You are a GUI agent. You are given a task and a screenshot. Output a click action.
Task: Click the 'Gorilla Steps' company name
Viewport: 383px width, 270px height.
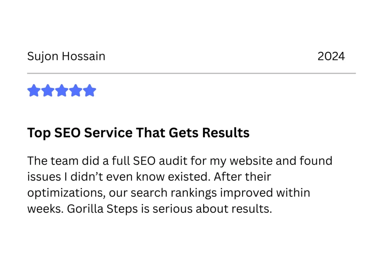(102, 209)
